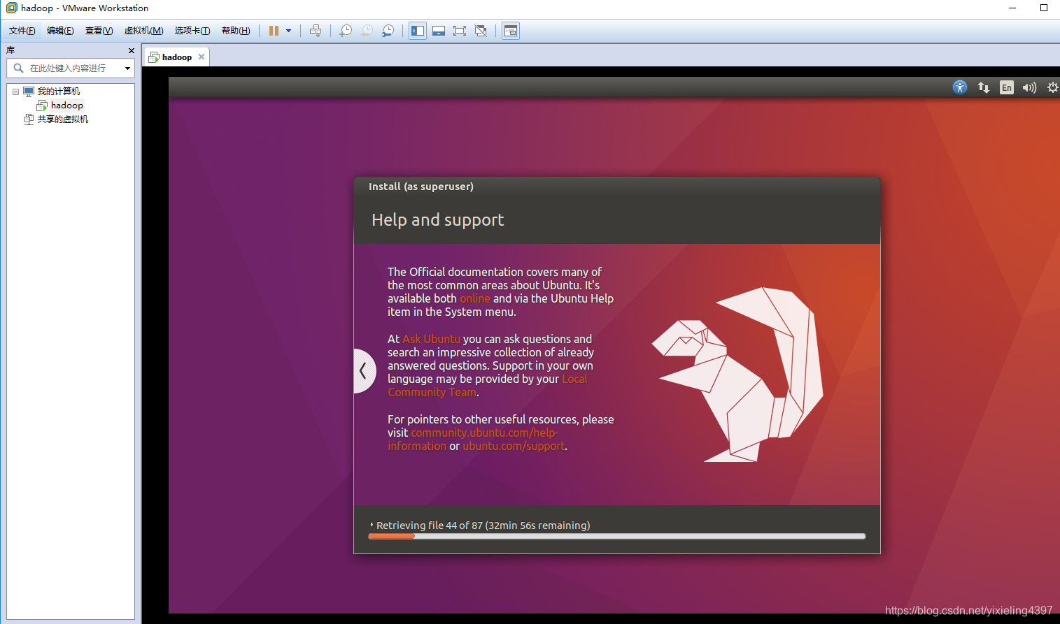Open the Ubuntu accessibility menu

coord(960,87)
